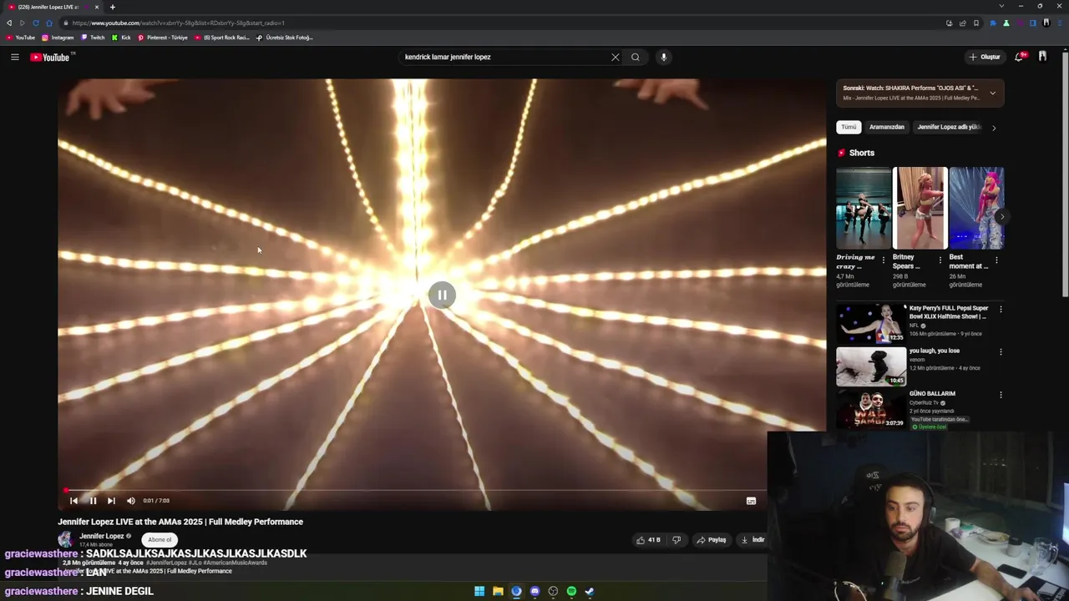Open the Ücretsiz Stok Fotoğ bookmark

click(x=285, y=38)
